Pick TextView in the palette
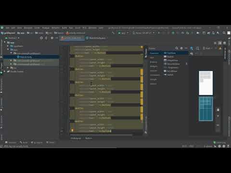231x173 pixels. 169,53
